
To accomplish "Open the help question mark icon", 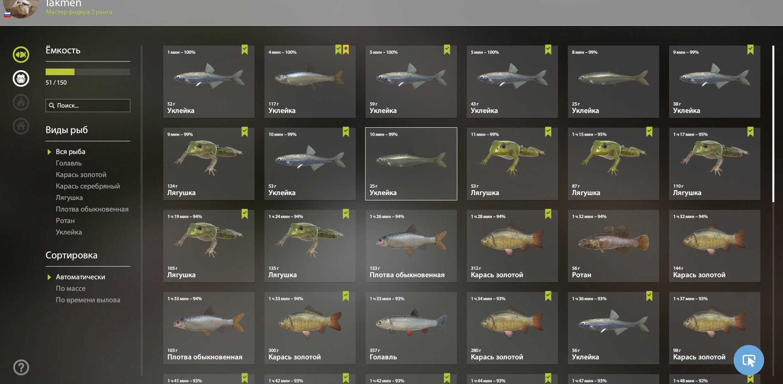I will 21,368.
